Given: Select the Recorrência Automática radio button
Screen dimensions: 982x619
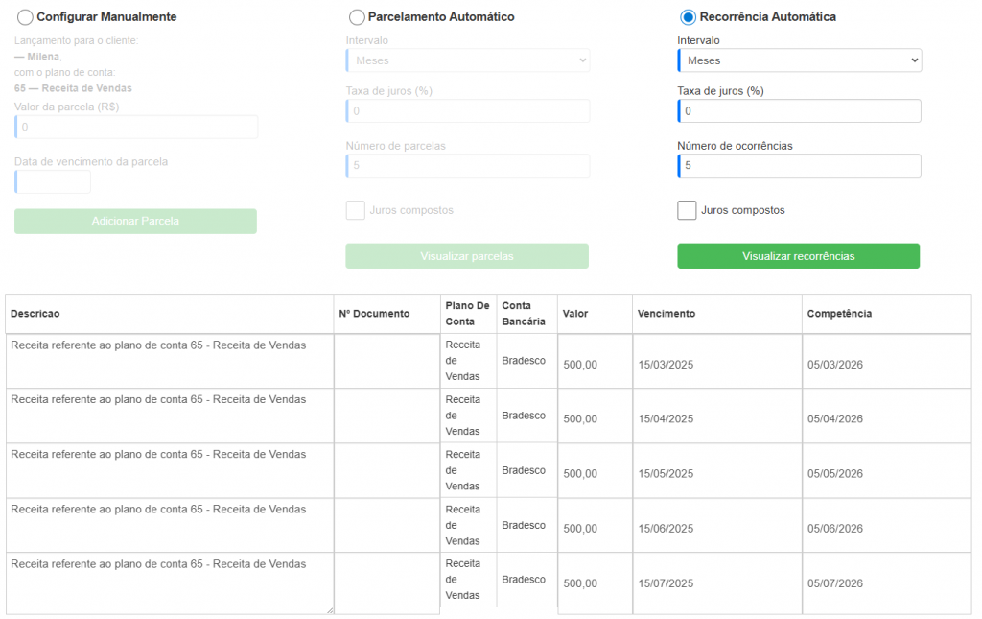Looking at the screenshot, I should 688,17.
